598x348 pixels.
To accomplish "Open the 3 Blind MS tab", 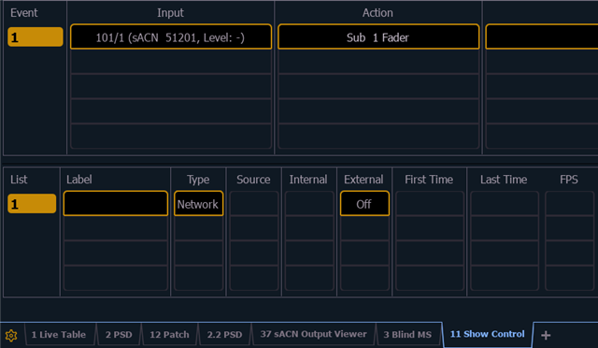I will coord(407,335).
